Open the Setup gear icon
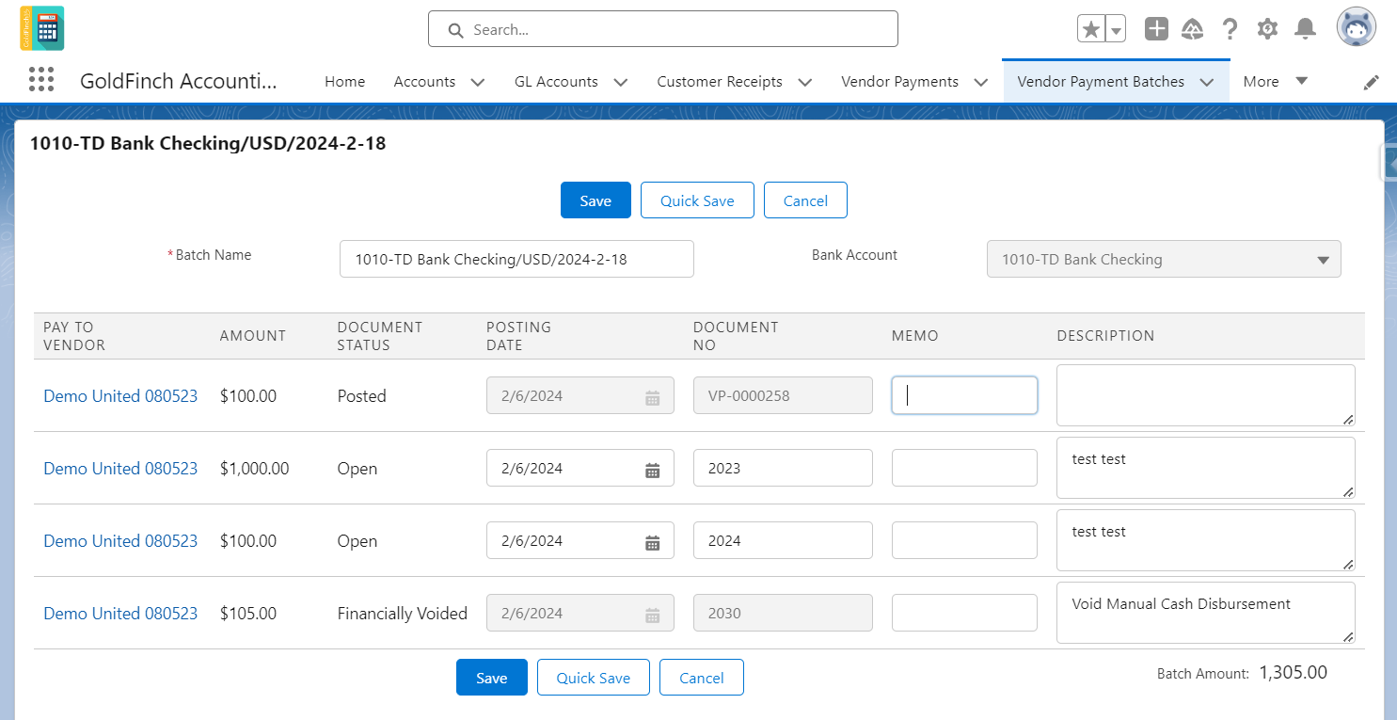Screen dimensions: 1397x720 1267,29
